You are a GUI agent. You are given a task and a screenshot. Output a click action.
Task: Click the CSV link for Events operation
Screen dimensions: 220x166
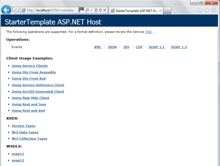click(x=139, y=47)
